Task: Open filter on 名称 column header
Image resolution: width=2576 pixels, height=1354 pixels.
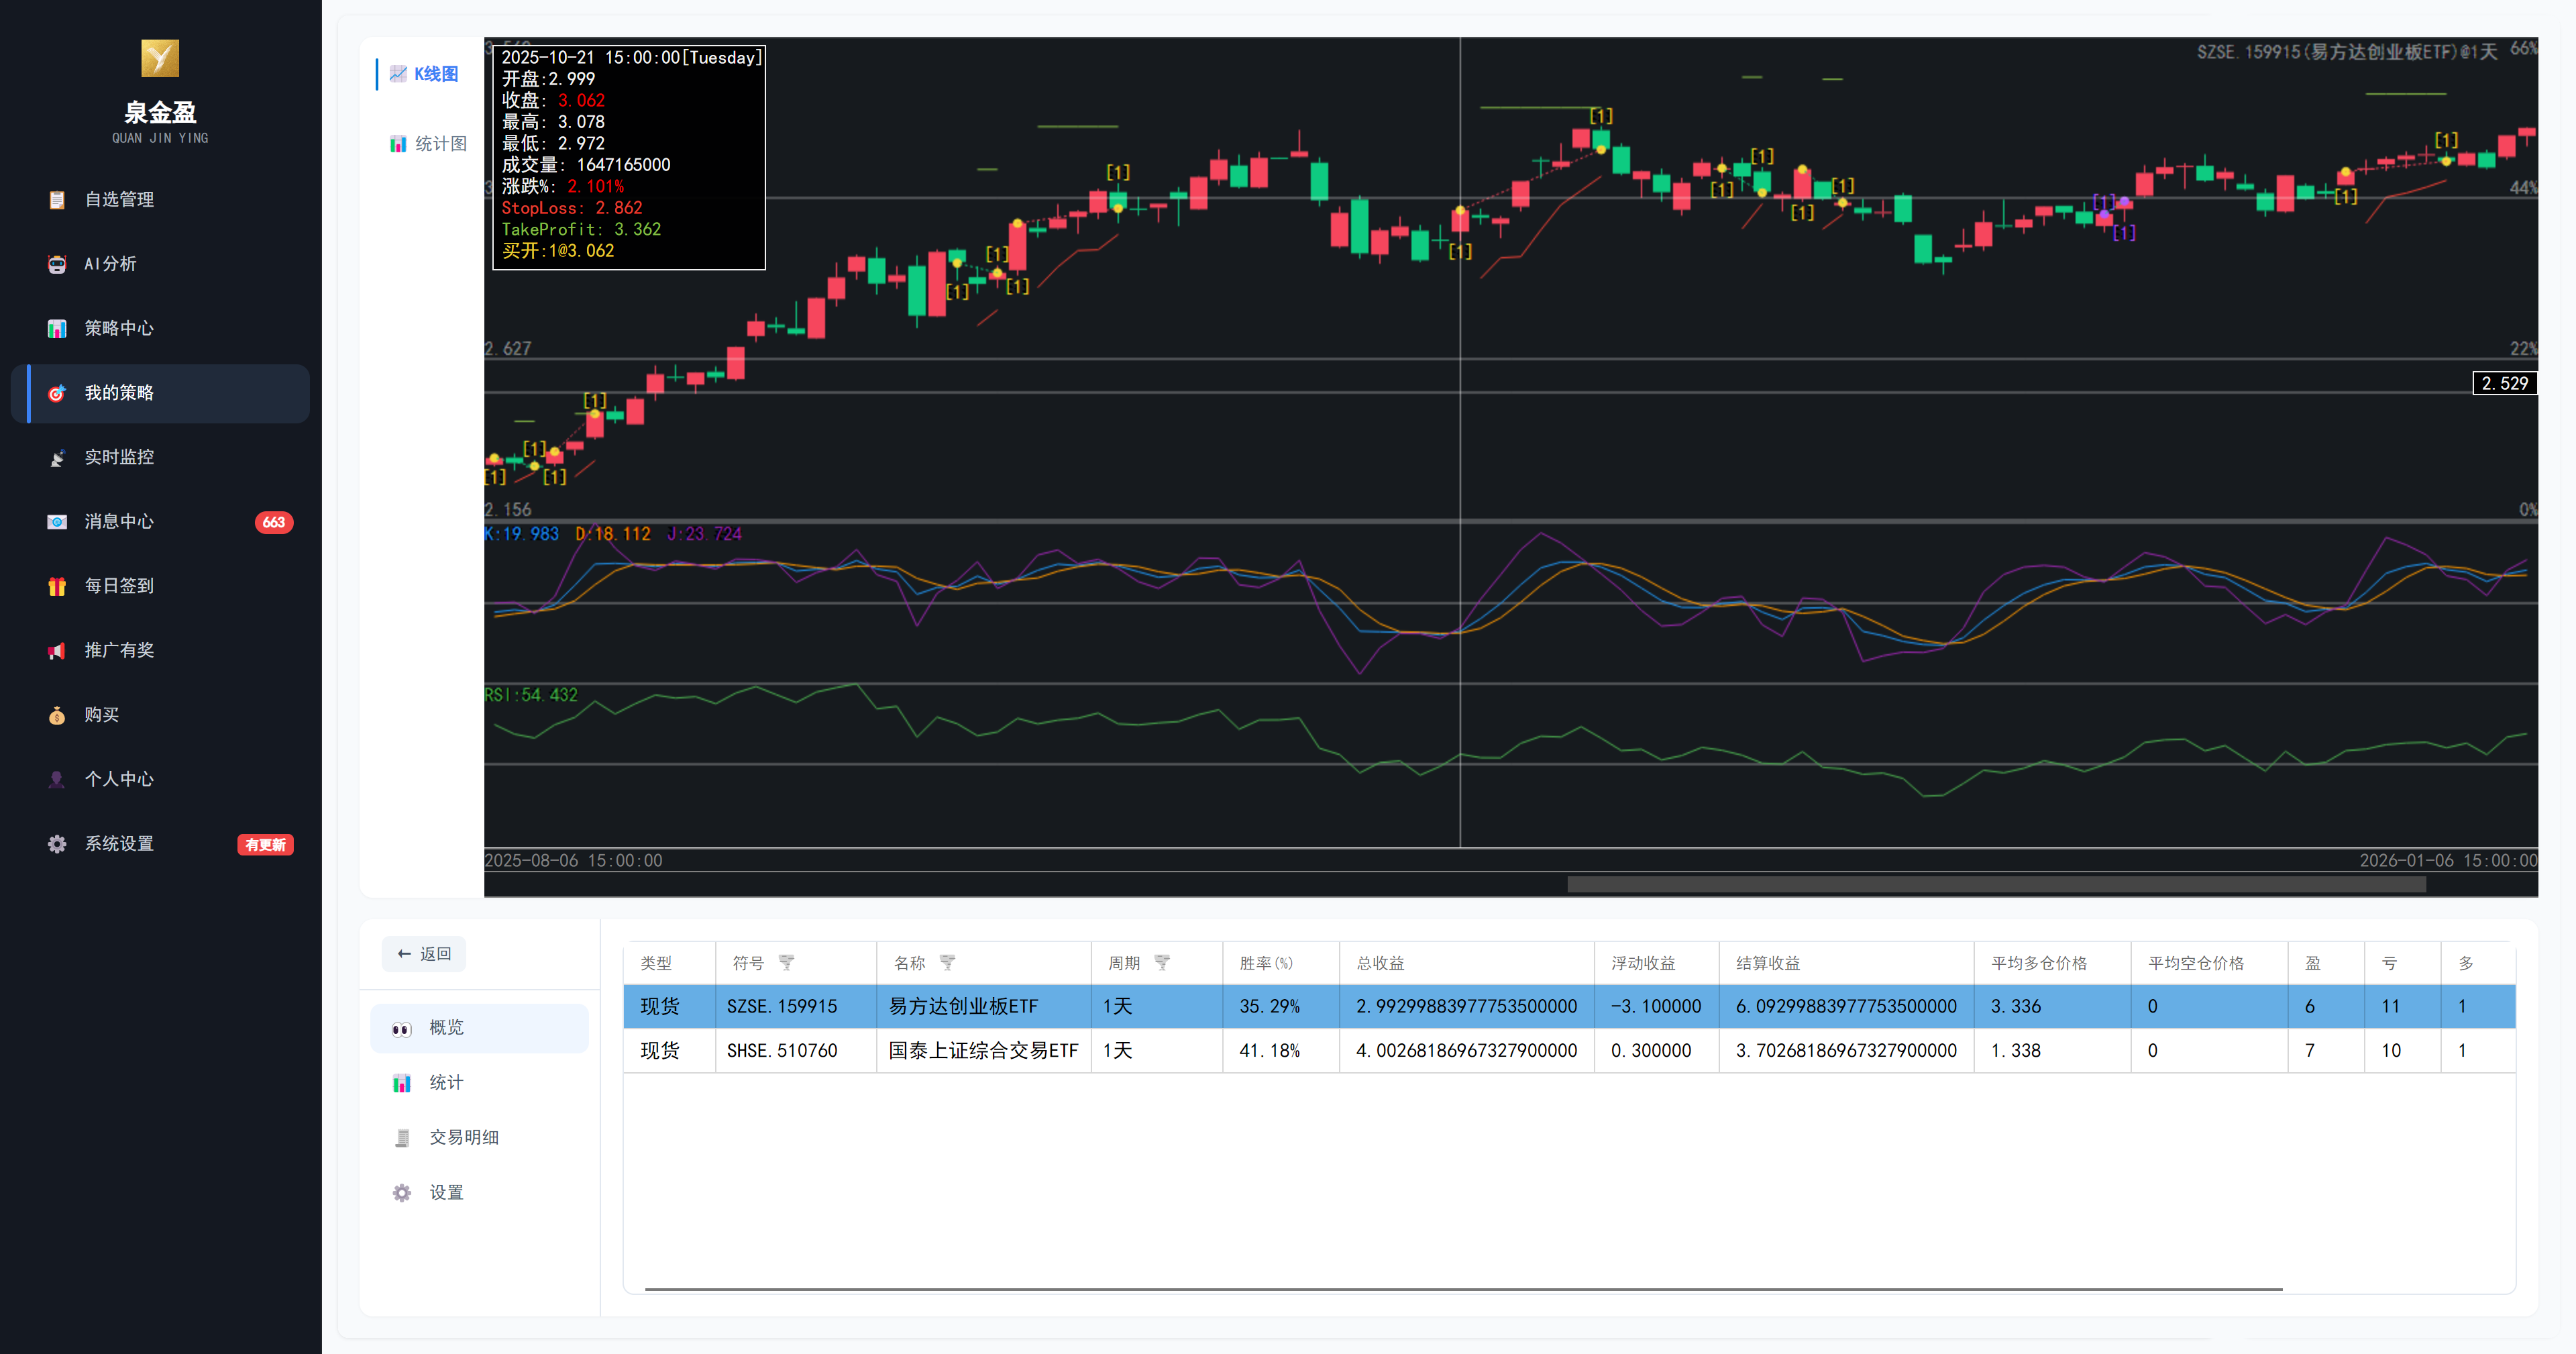Action: tap(947, 963)
